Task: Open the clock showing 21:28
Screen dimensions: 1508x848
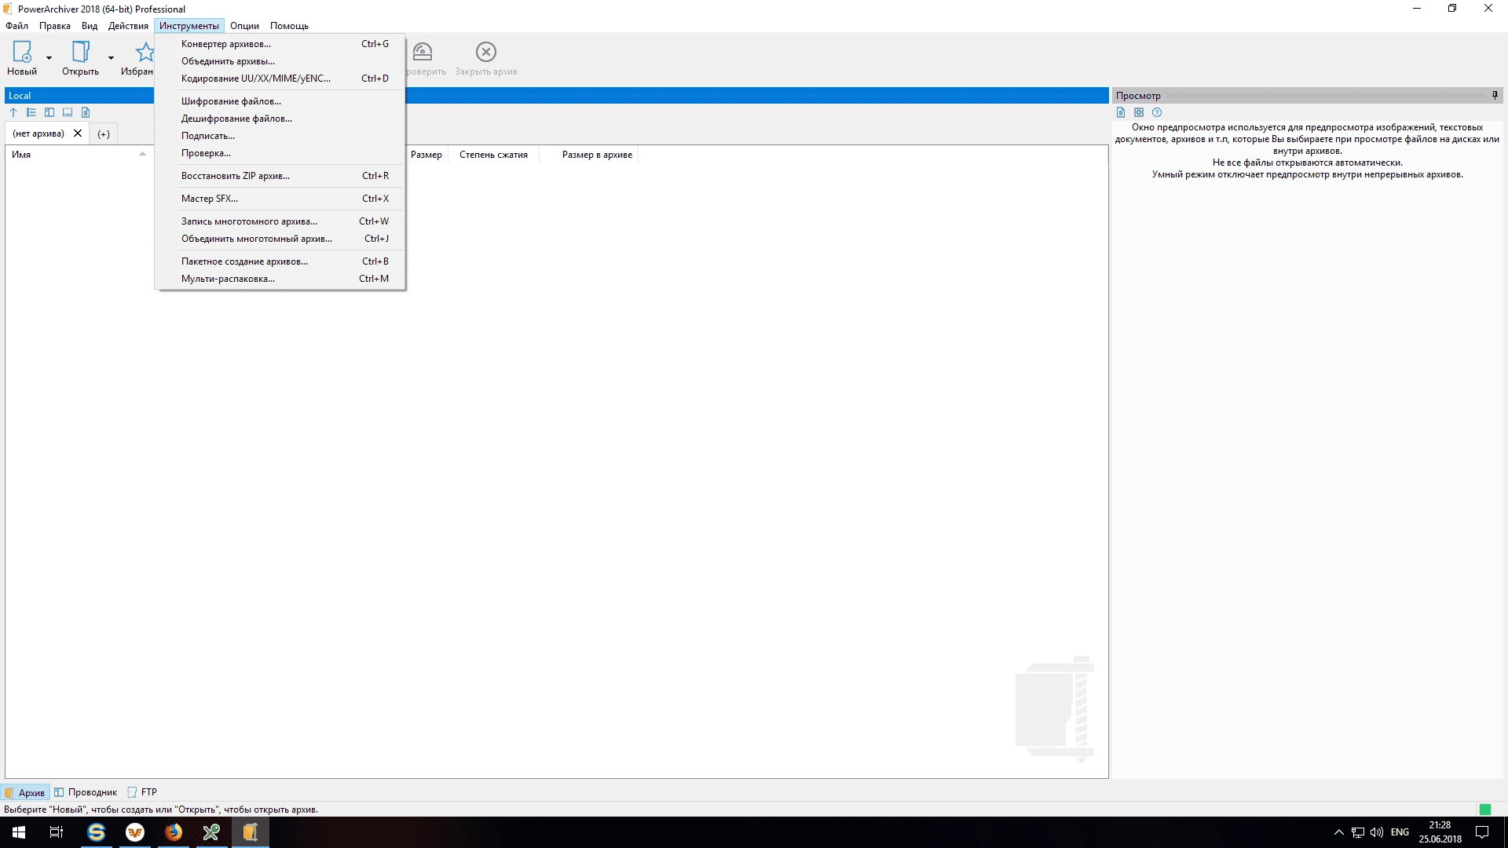Action: (x=1440, y=832)
